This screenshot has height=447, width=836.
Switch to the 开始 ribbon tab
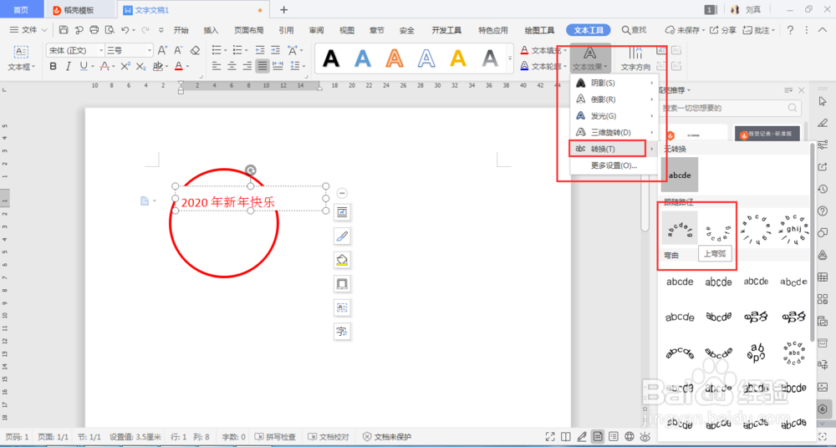[181, 30]
